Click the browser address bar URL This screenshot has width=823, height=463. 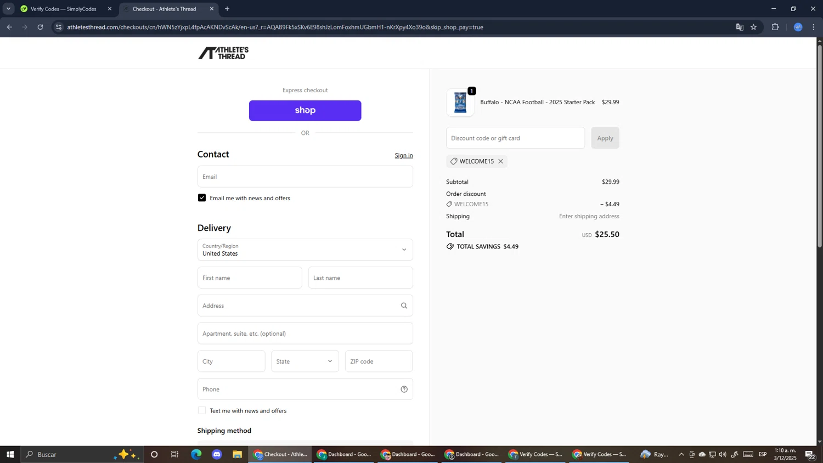point(275,27)
